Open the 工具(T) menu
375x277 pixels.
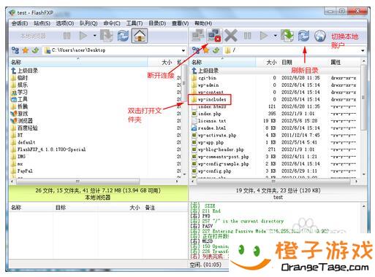click(x=135, y=23)
